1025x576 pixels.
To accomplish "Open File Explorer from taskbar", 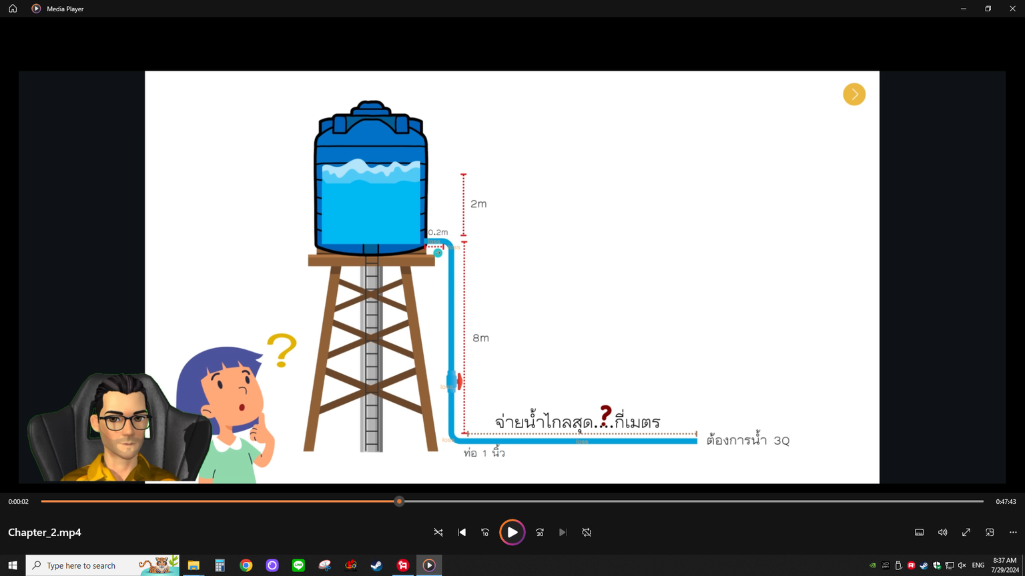I will pyautogui.click(x=194, y=565).
